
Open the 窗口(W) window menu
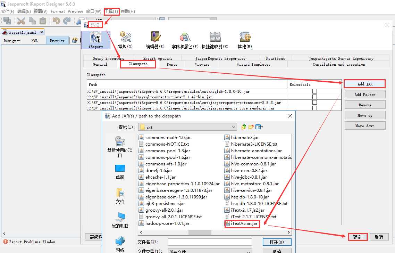(x=93, y=11)
